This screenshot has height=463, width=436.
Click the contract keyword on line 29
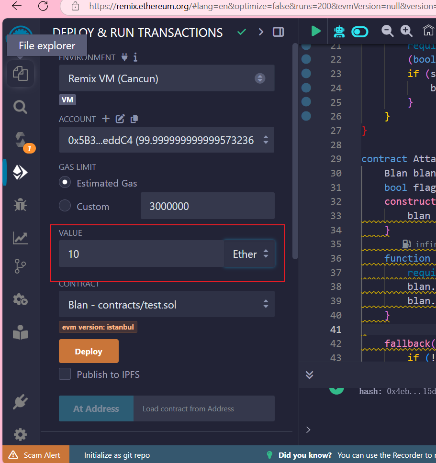click(x=384, y=159)
